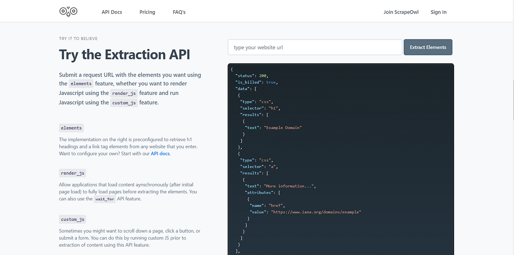Click the "selector": "h1" line

pos(261,108)
